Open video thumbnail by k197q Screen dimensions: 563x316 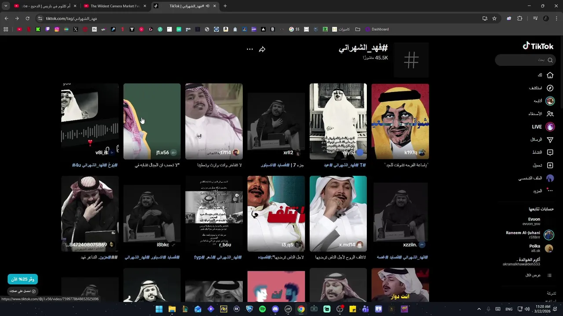tap(400, 121)
